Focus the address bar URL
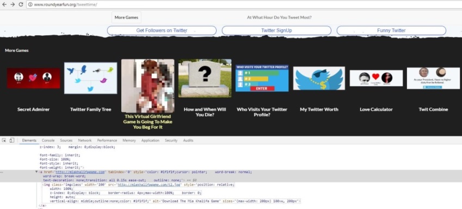This screenshot has width=462, height=209. click(65, 5)
